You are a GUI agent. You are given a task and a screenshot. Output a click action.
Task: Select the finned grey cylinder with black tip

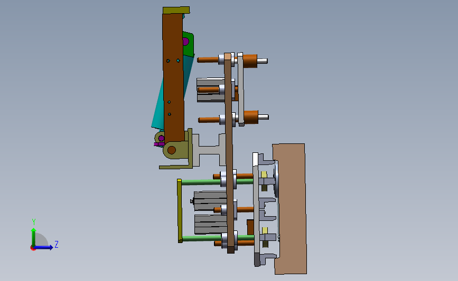coord(209,201)
